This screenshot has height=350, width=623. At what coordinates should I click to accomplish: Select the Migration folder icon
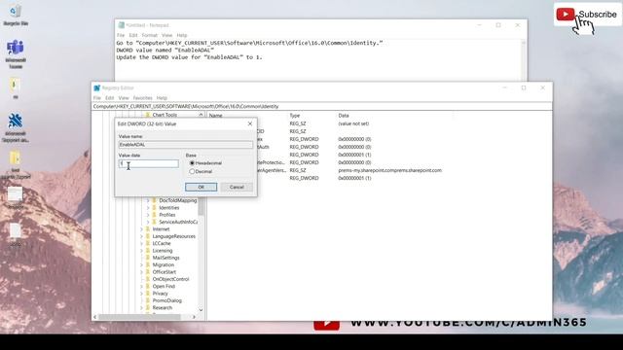[147, 264]
